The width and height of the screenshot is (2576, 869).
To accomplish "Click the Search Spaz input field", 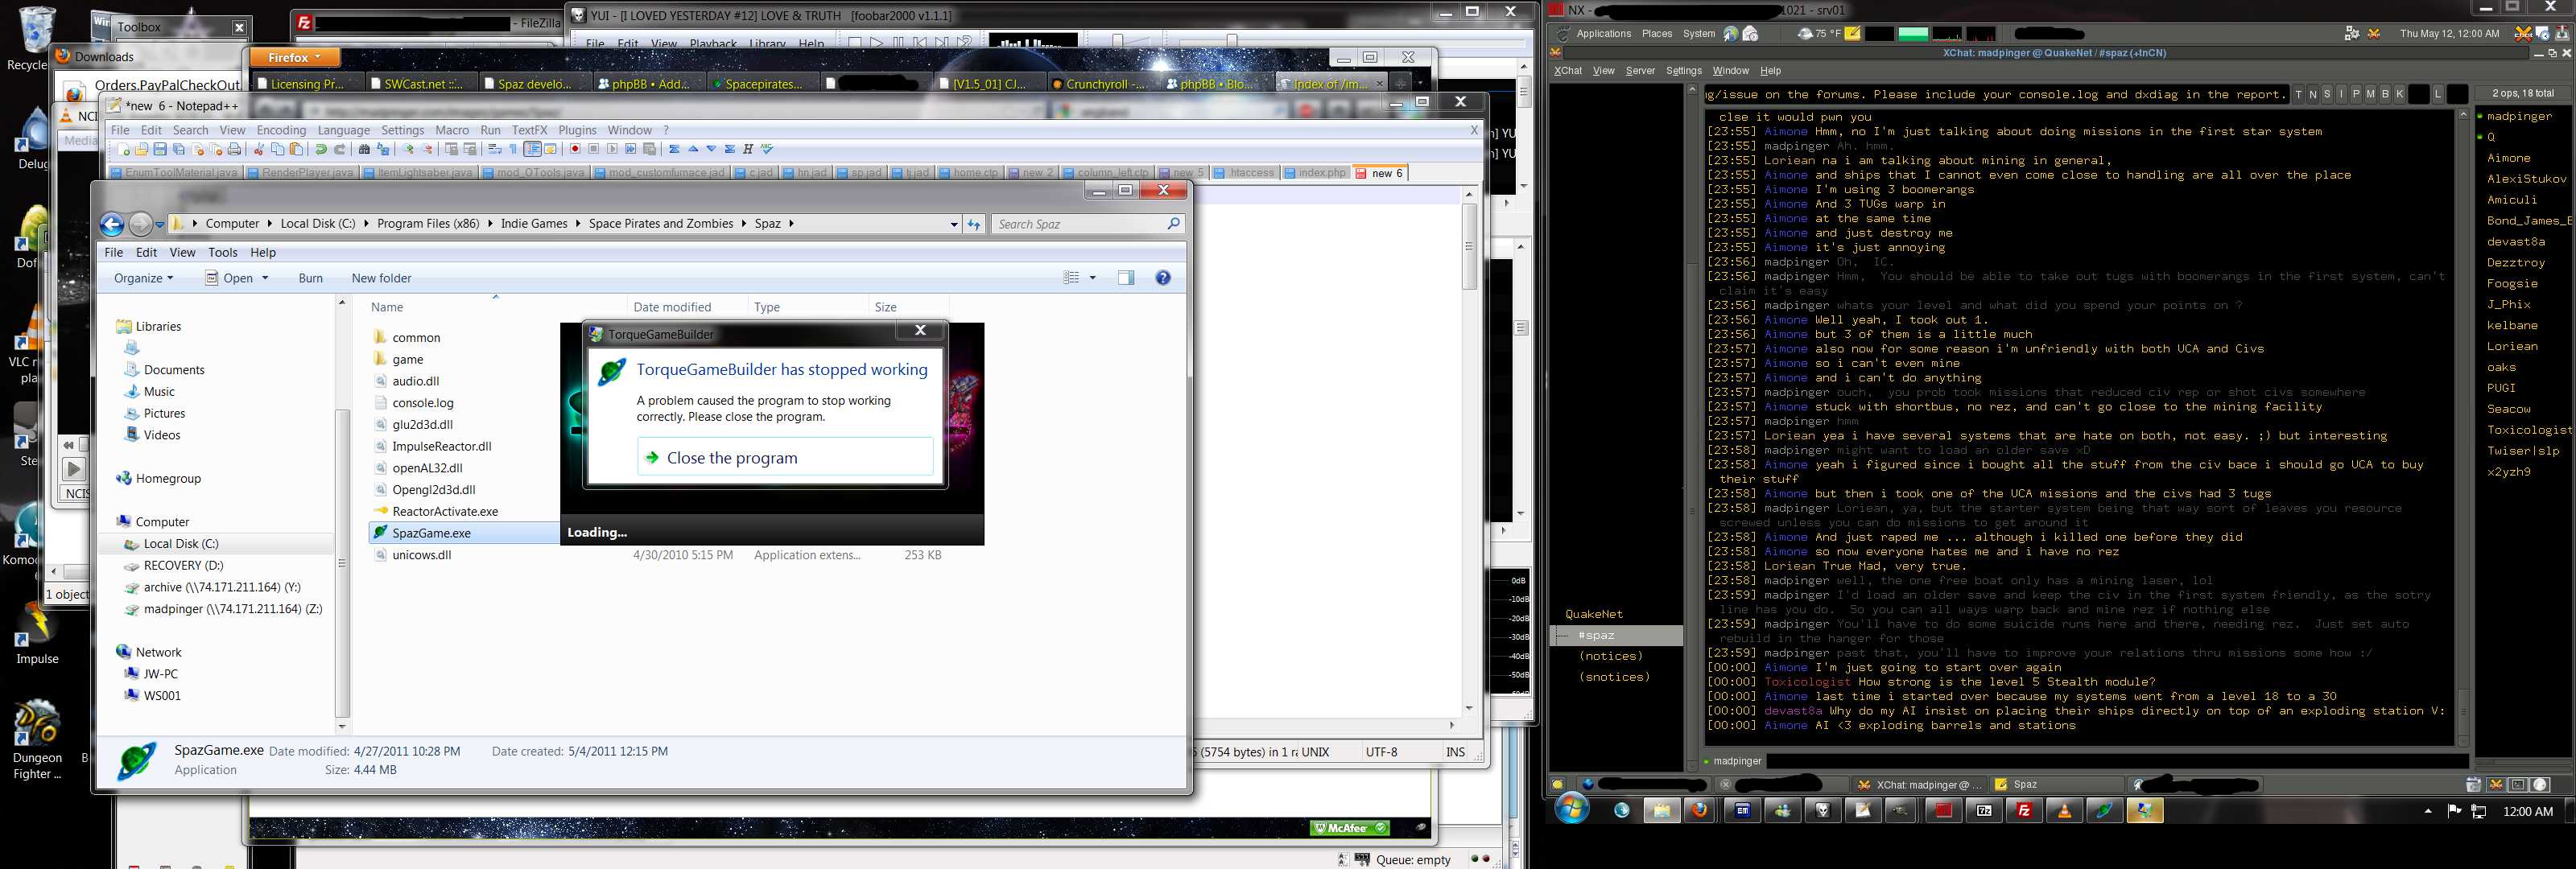I will tap(1080, 224).
